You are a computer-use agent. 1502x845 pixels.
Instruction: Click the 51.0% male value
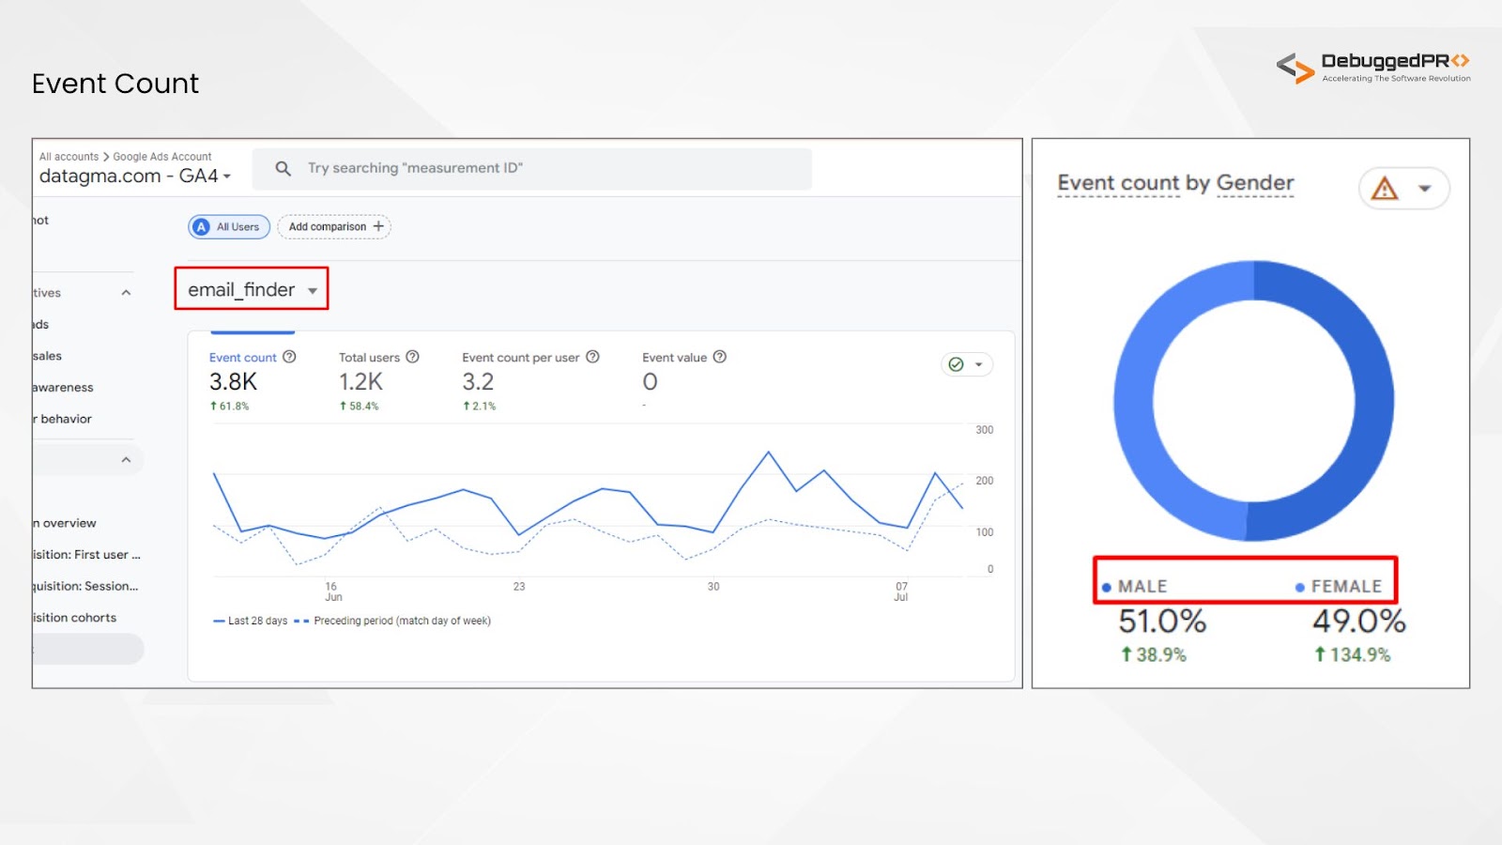[x=1162, y=622]
